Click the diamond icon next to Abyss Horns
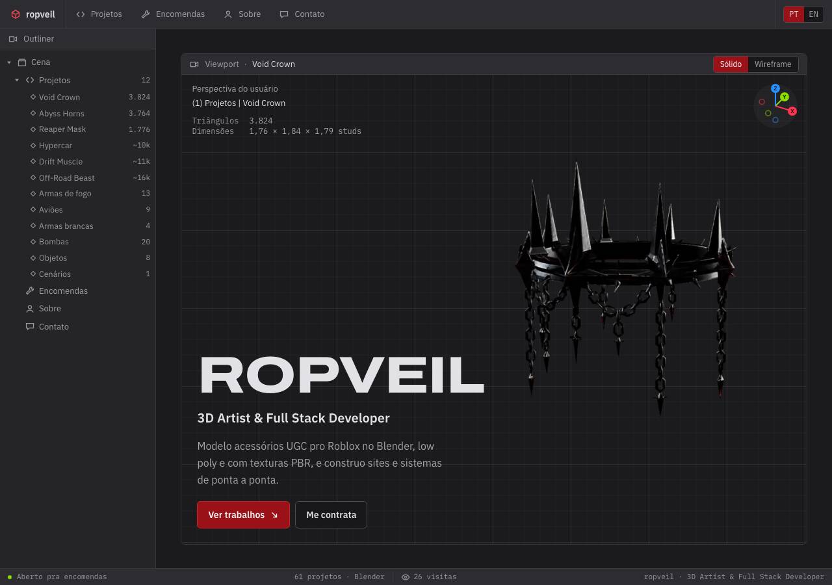Viewport: 832px width, 585px height. click(33, 113)
